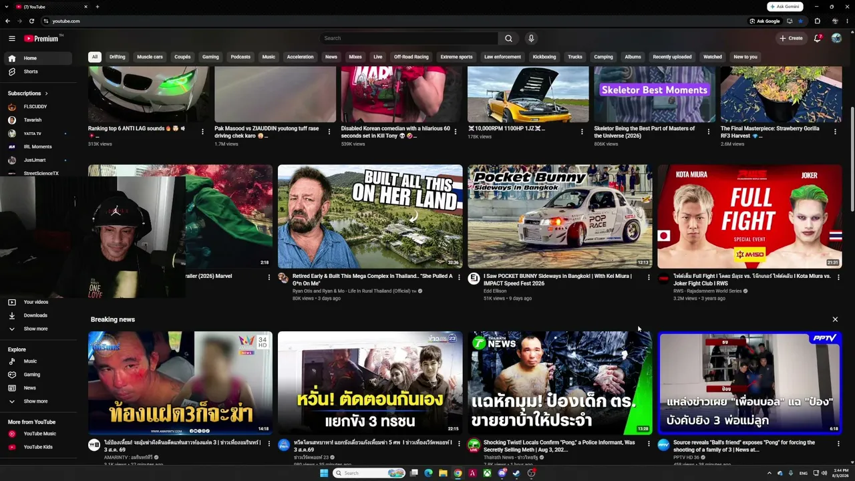
Task: Select the New to you chip
Action: [745, 57]
